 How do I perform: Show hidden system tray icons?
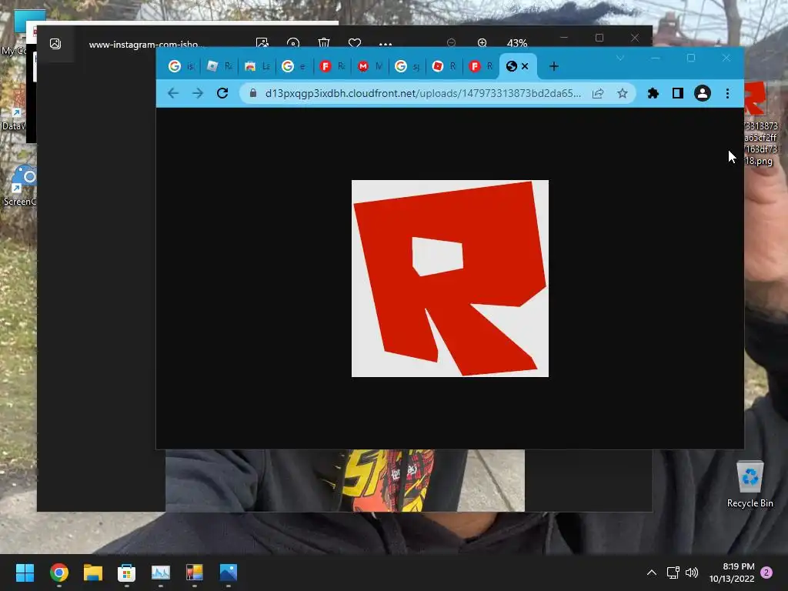pos(651,573)
